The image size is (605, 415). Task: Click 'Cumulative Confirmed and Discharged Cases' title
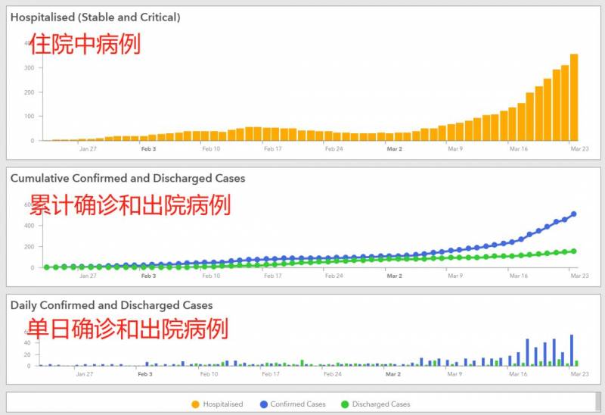(127, 179)
